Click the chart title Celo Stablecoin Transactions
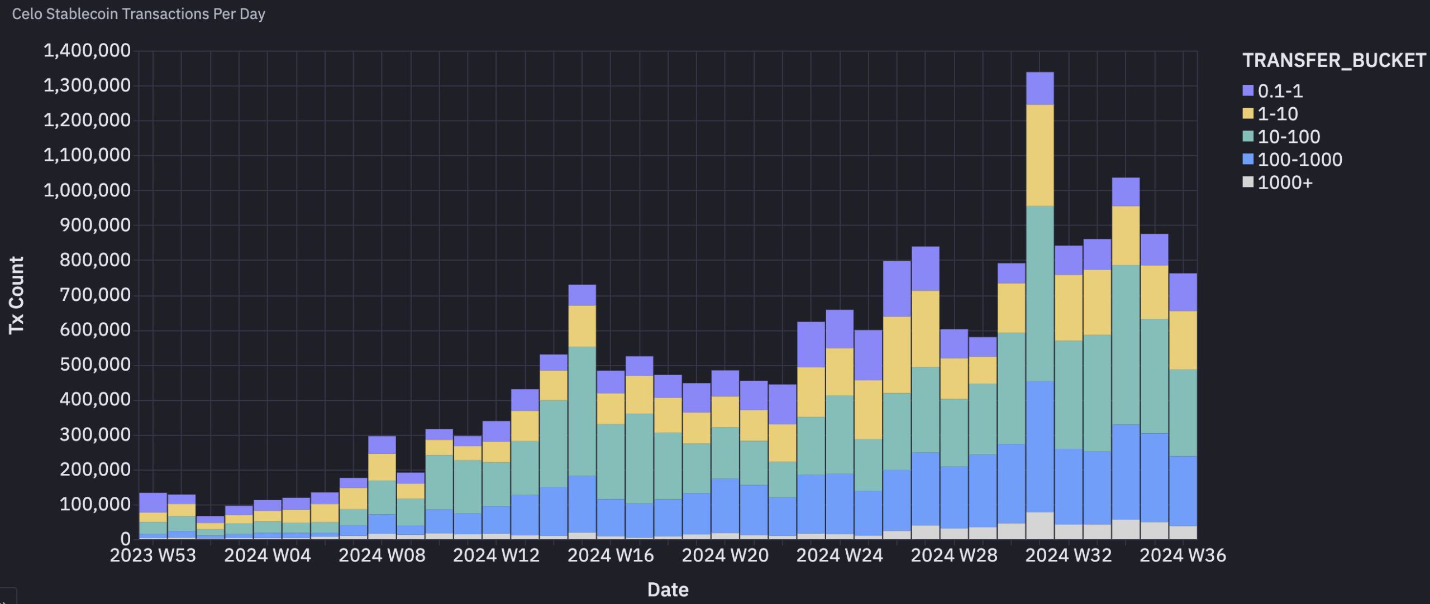1430x604 pixels. point(139,13)
